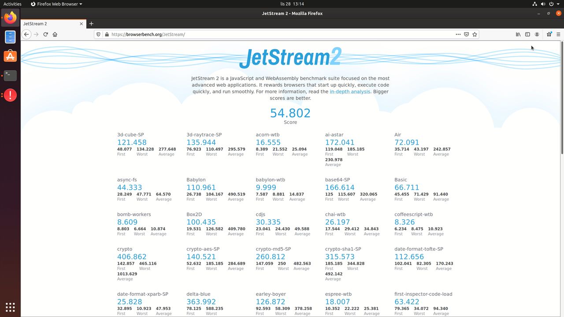This screenshot has height=317, width=564.
Task: Click the extension icon in the Firefox toolbar
Action: pyautogui.click(x=549, y=34)
